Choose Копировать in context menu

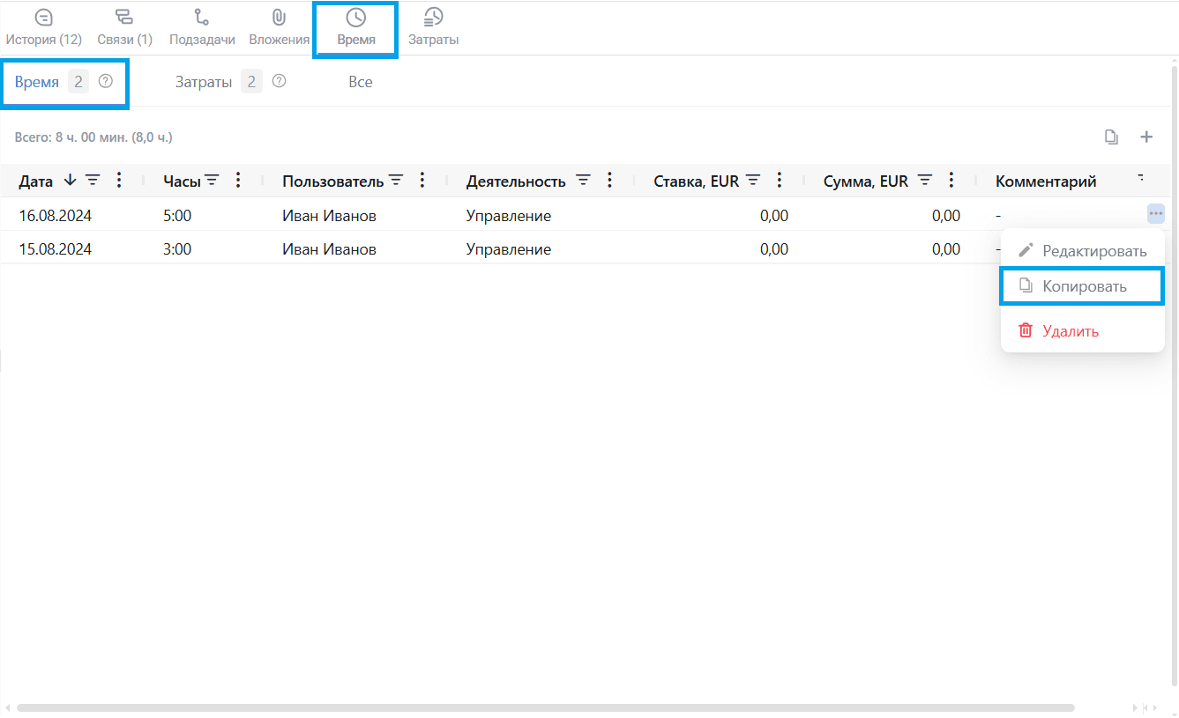1082,286
